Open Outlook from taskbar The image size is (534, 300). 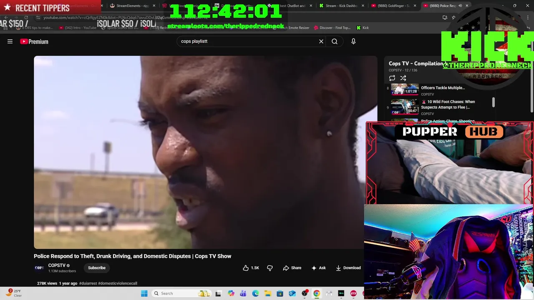(x=292, y=293)
